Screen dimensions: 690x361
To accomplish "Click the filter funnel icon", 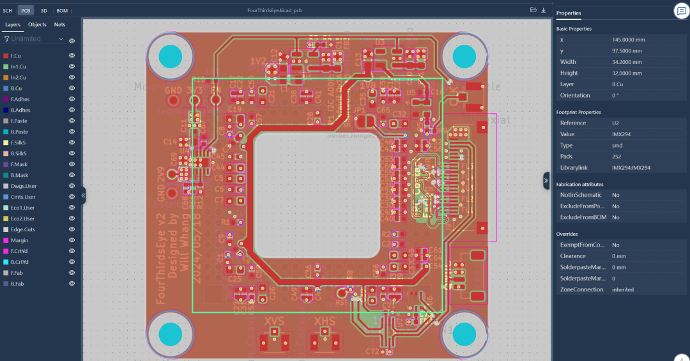I will coord(6,39).
